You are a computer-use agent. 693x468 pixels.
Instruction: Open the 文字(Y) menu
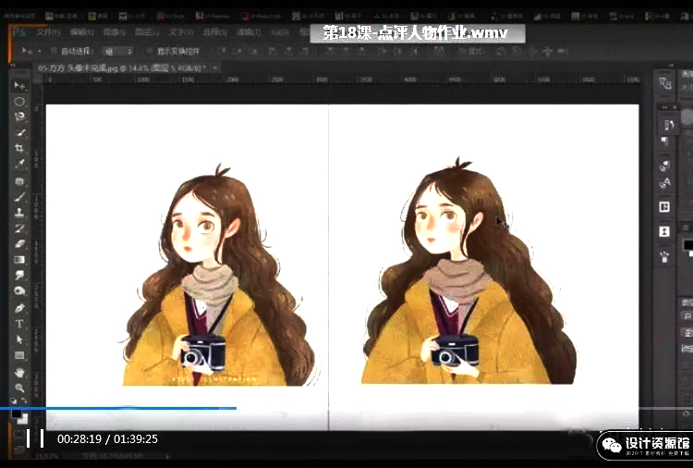181,32
